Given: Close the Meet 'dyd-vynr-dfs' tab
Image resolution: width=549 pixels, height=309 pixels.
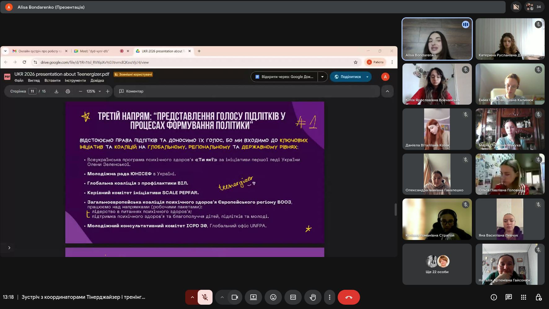Looking at the screenshot, I should click(x=128, y=51).
